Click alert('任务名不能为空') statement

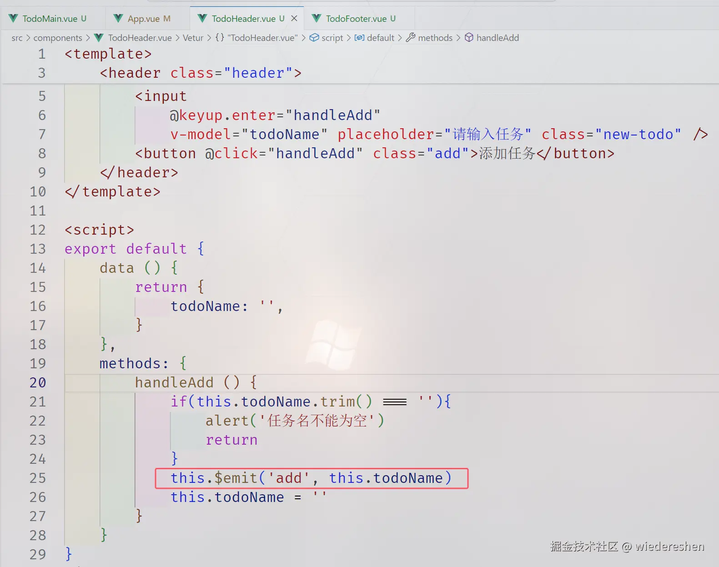295,421
